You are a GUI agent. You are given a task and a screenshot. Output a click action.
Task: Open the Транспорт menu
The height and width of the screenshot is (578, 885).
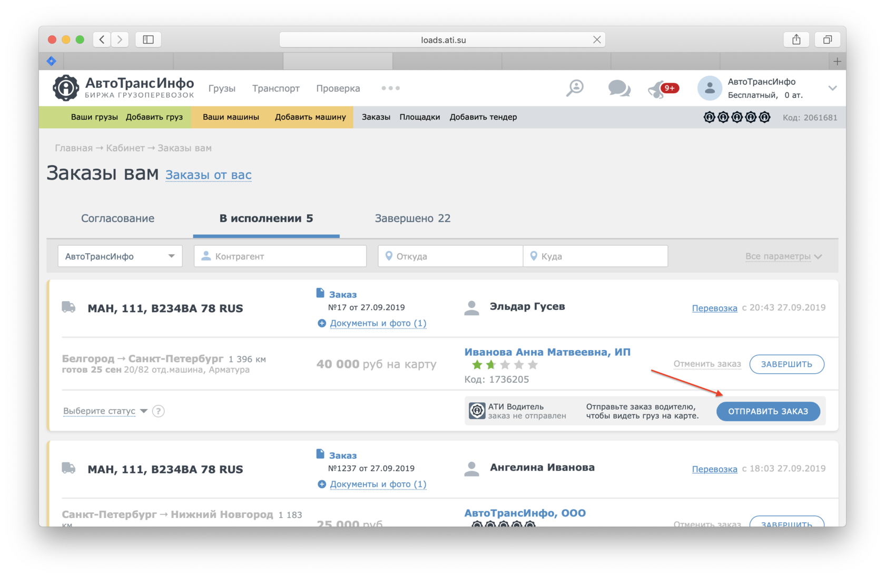[276, 88]
